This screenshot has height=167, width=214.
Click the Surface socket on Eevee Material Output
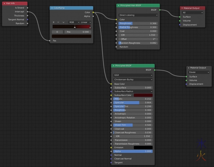click(186, 77)
